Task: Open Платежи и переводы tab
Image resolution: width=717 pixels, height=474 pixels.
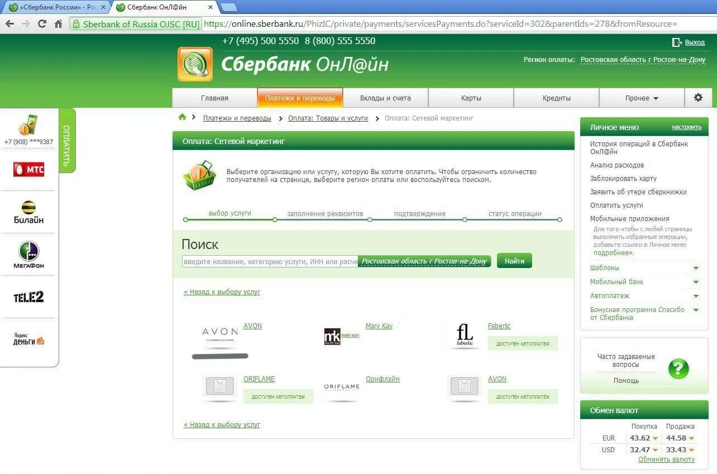Action: 300,98
